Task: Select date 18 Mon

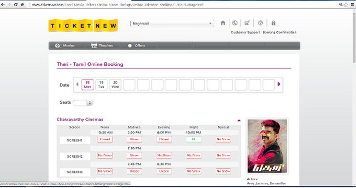Action: pyautogui.click(x=87, y=85)
